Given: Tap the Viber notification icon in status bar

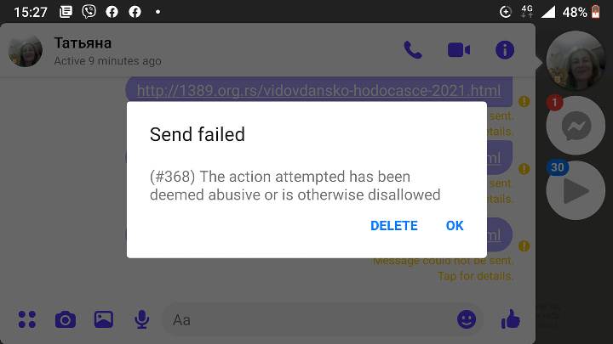Looking at the screenshot, I should click(x=89, y=11).
